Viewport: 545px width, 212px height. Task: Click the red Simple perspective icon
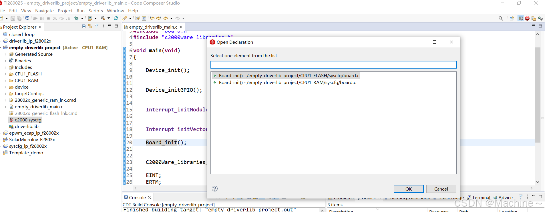pyautogui.click(x=527, y=18)
